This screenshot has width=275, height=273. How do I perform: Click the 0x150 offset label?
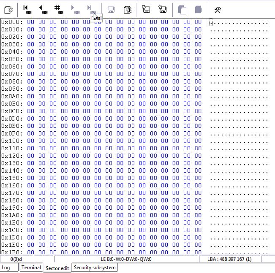(x=12, y=178)
